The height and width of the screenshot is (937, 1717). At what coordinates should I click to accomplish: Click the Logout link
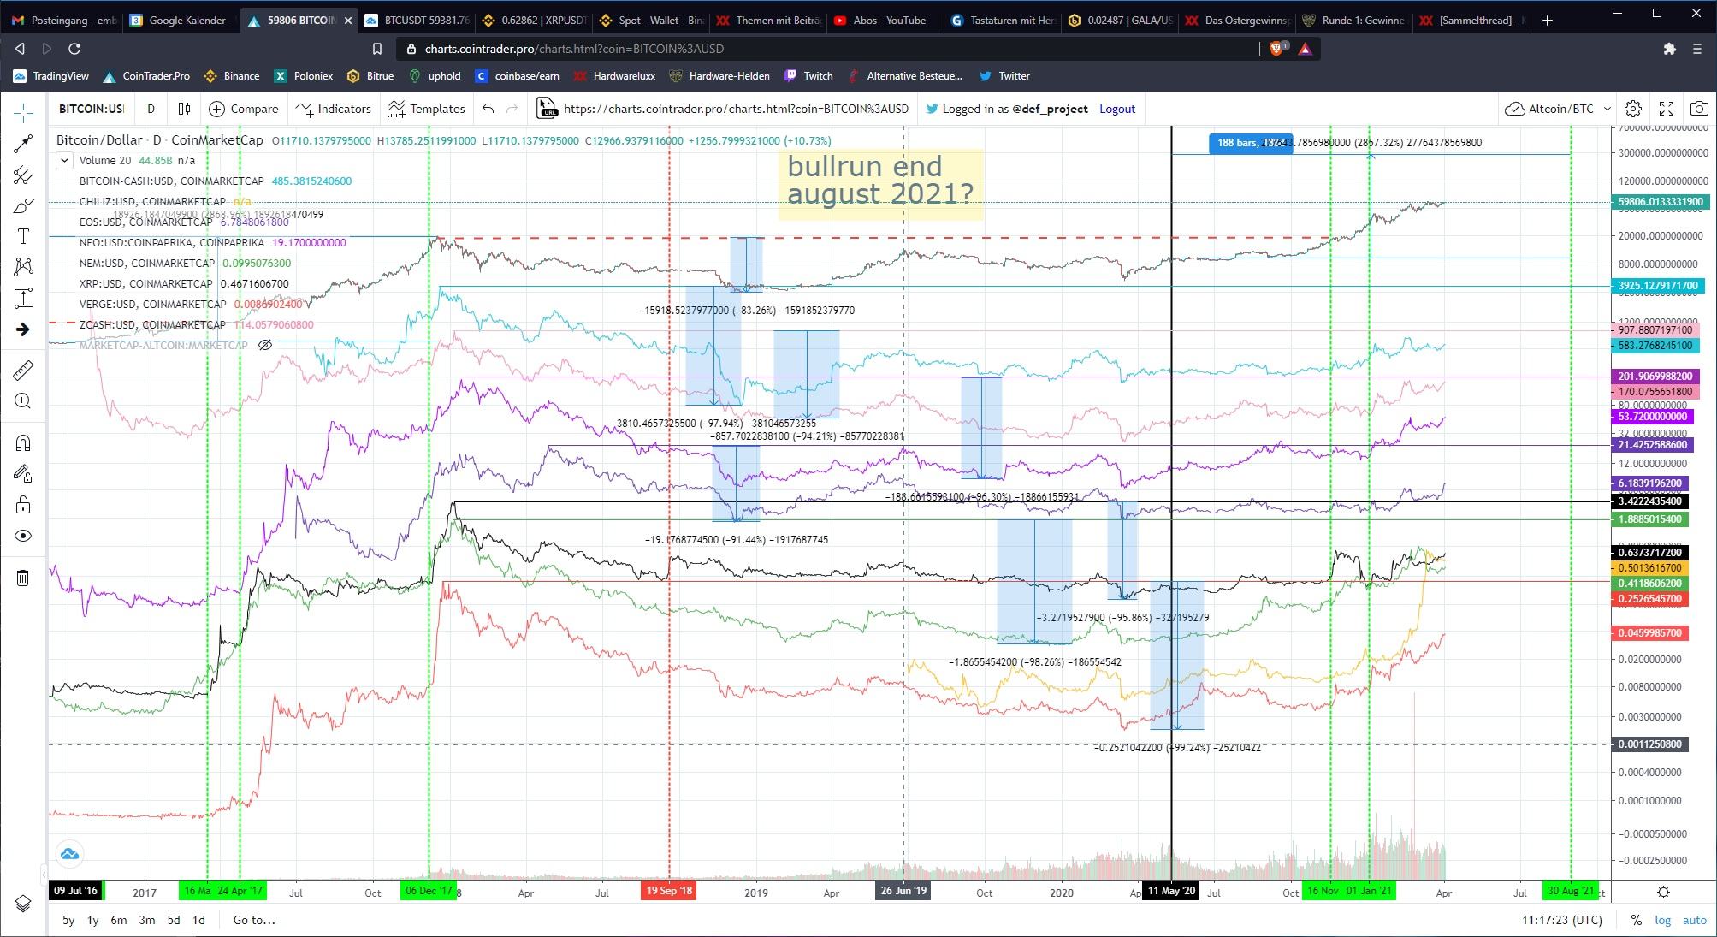[1116, 109]
